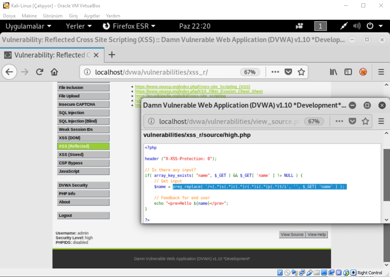Bookmark main page with star icon
This screenshot has width=390, height=277.
coord(301,72)
